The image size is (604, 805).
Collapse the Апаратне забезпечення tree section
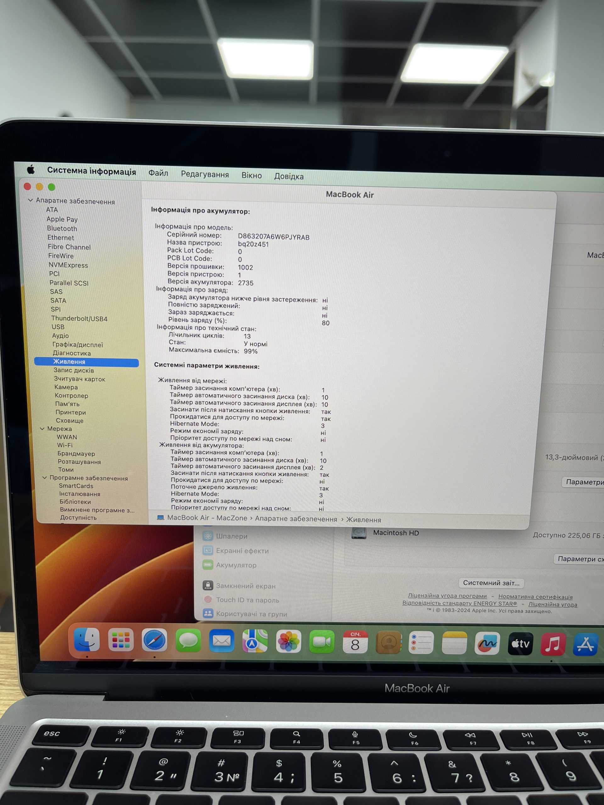(x=31, y=200)
